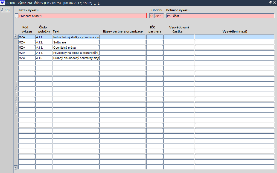
Task: Click Název partnera organizace field in row A.I.5.
Action: (123, 58)
